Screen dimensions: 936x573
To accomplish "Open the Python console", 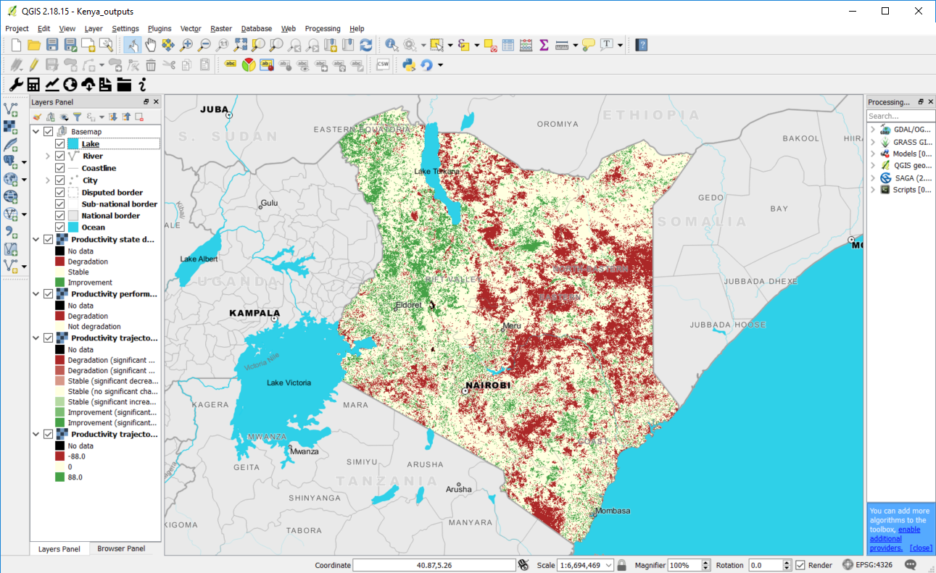I will tap(408, 65).
